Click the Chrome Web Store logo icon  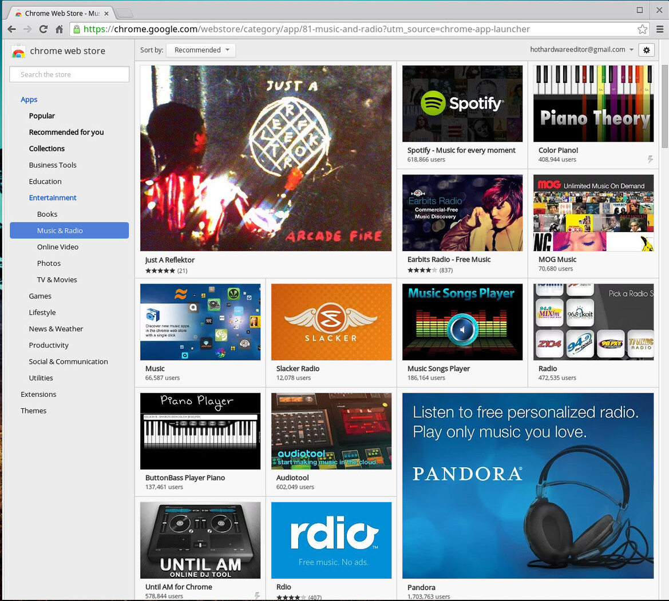18,51
